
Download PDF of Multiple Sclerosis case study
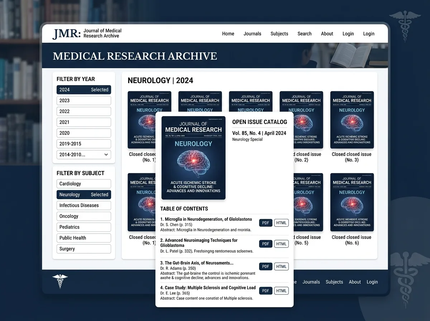click(x=266, y=291)
